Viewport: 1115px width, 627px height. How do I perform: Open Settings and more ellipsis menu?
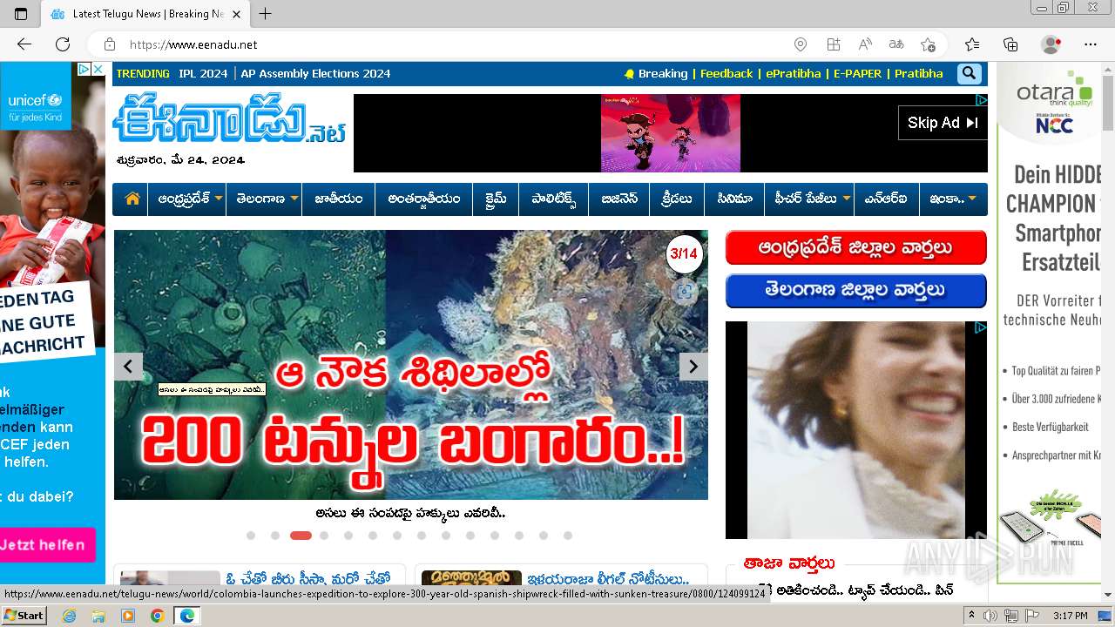1091,44
